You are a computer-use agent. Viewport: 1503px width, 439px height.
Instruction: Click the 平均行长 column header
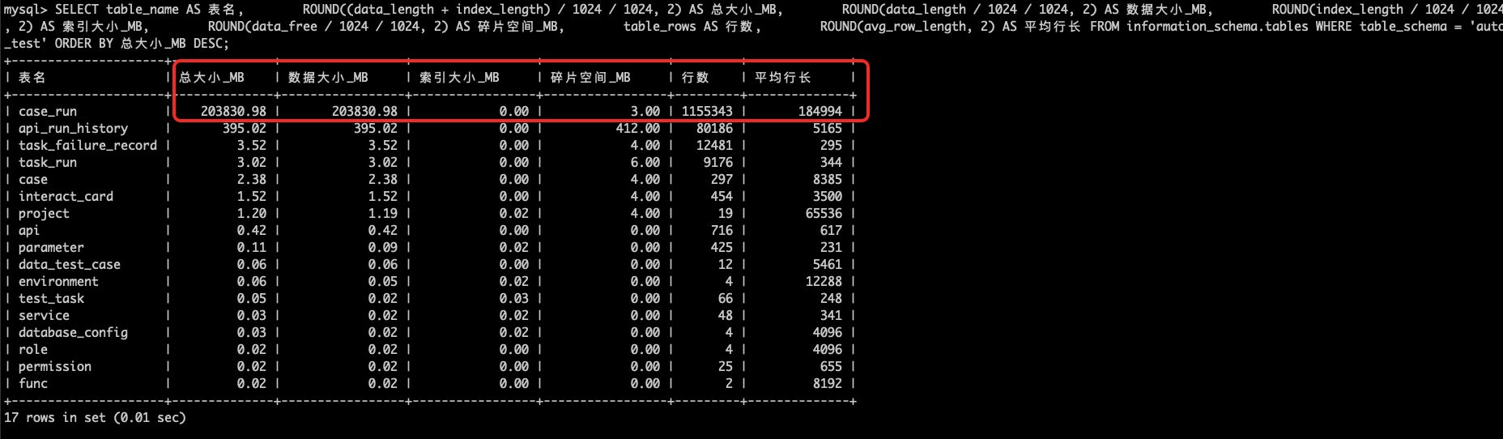(782, 78)
